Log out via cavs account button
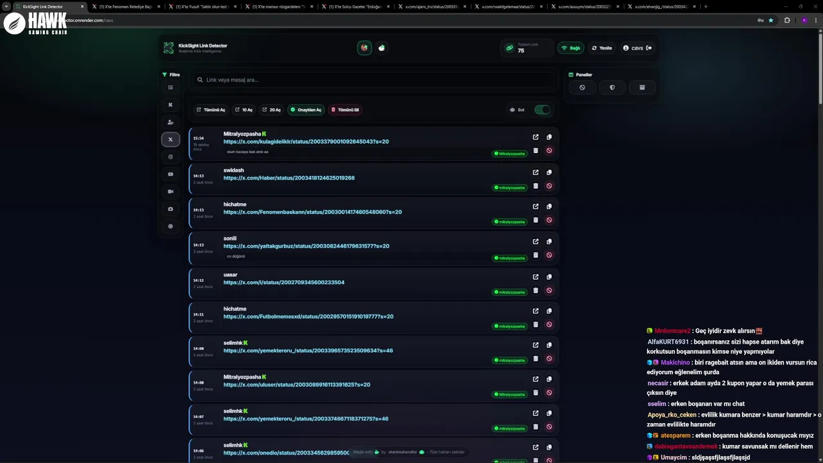This screenshot has width=823, height=463. click(x=637, y=48)
